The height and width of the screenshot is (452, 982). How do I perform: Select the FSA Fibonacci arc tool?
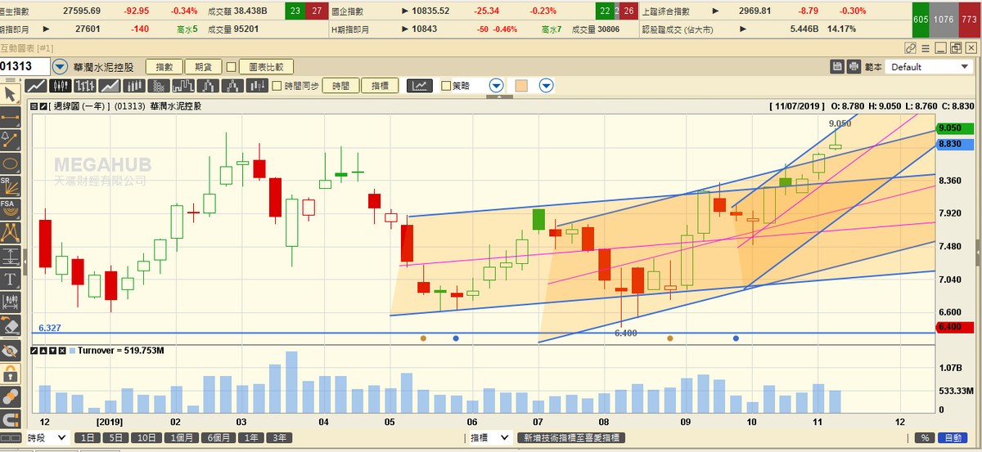click(x=10, y=209)
